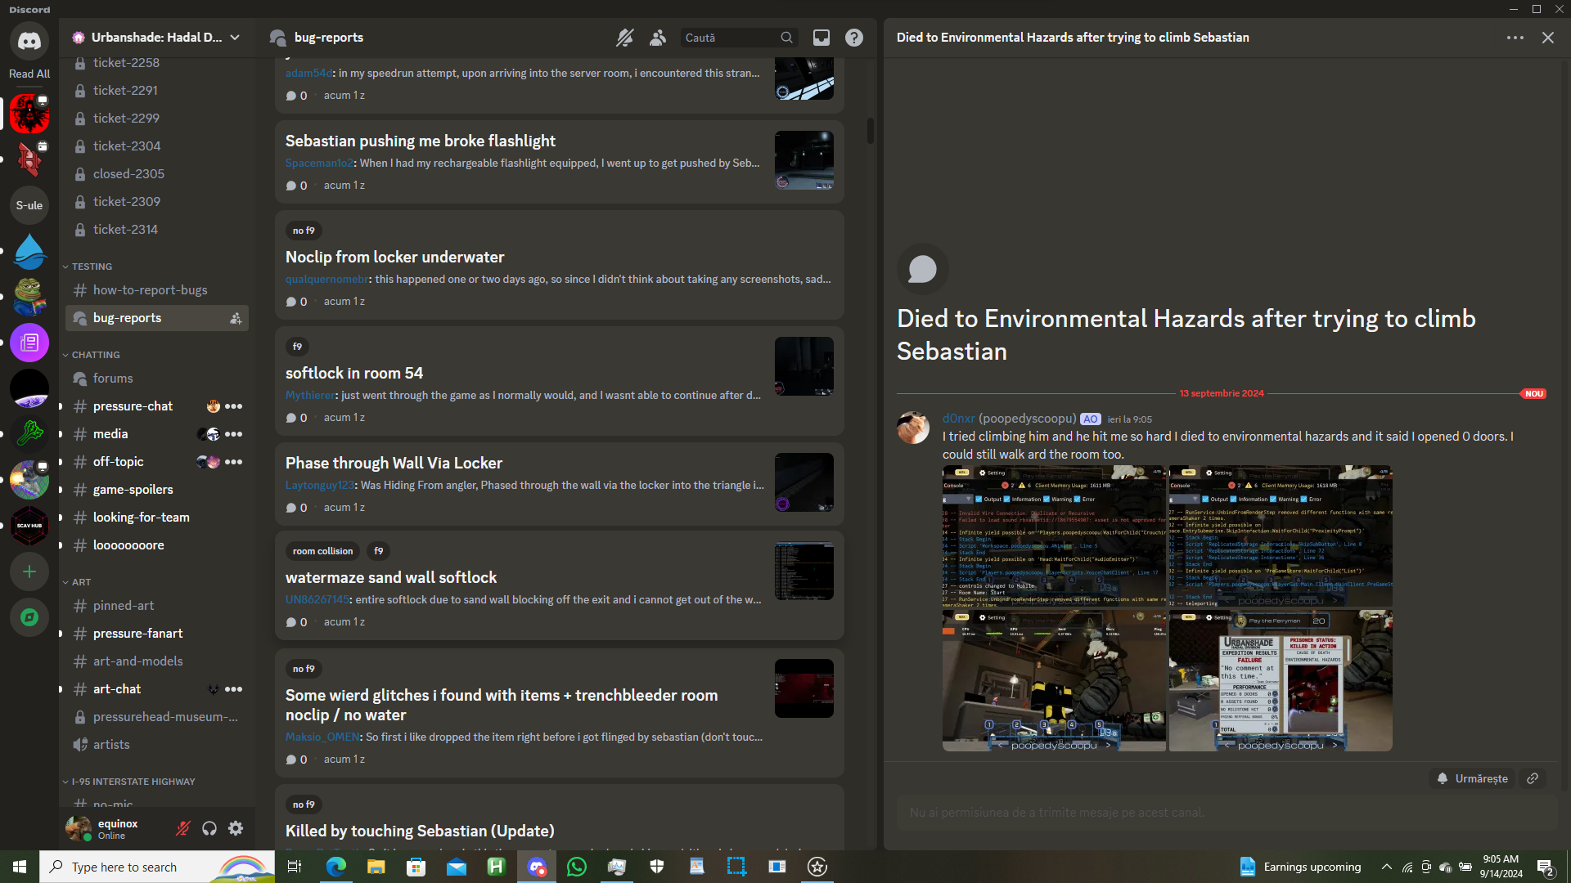This screenshot has width=1571, height=883.
Task: Open the how-to-report-bugs channel
Action: click(x=150, y=290)
